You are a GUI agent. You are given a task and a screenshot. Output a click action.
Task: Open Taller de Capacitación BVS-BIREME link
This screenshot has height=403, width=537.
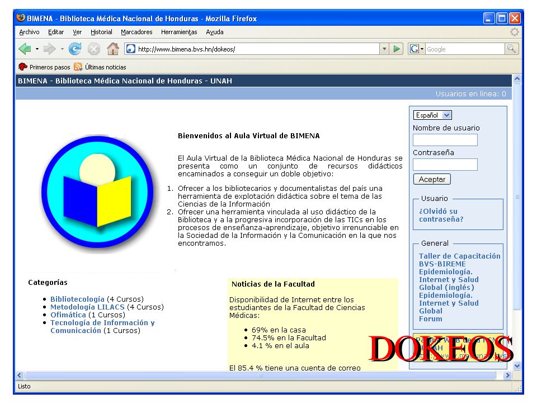coord(460,260)
